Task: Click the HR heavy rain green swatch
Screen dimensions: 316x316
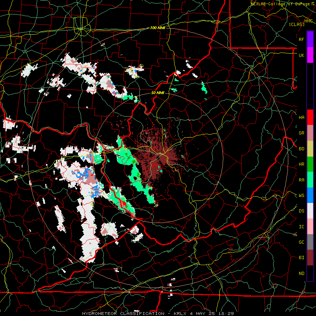Action: click(310, 164)
